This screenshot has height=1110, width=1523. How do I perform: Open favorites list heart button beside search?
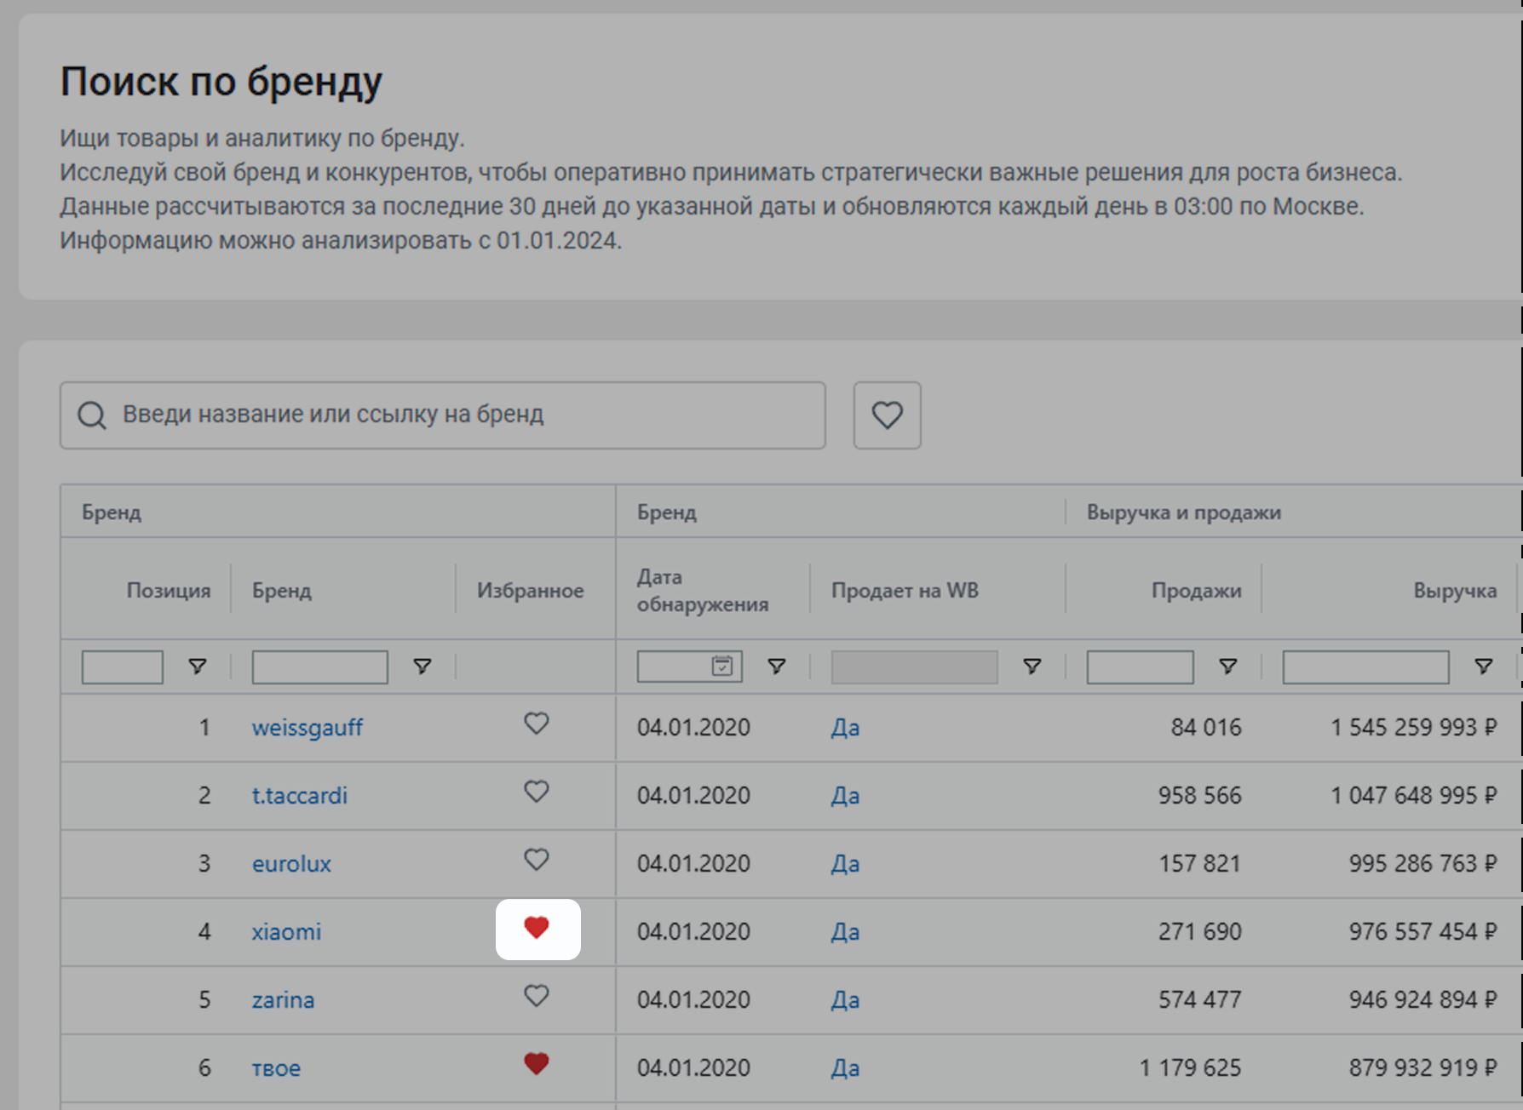[x=887, y=415]
